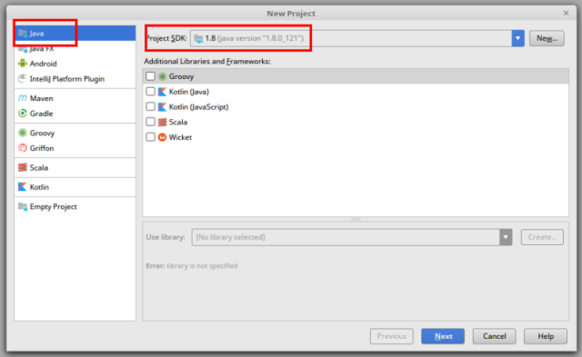This screenshot has height=357, width=582.
Task: Select the Empty Project folder icon
Action: point(23,206)
